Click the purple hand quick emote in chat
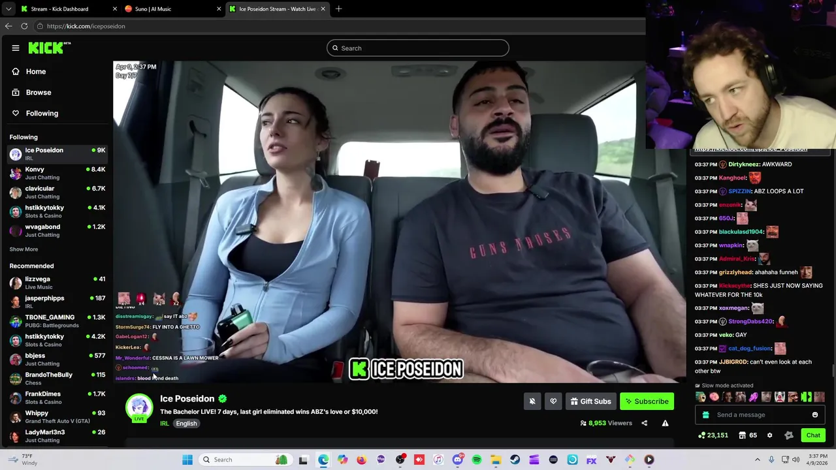836x470 pixels. [x=753, y=397]
